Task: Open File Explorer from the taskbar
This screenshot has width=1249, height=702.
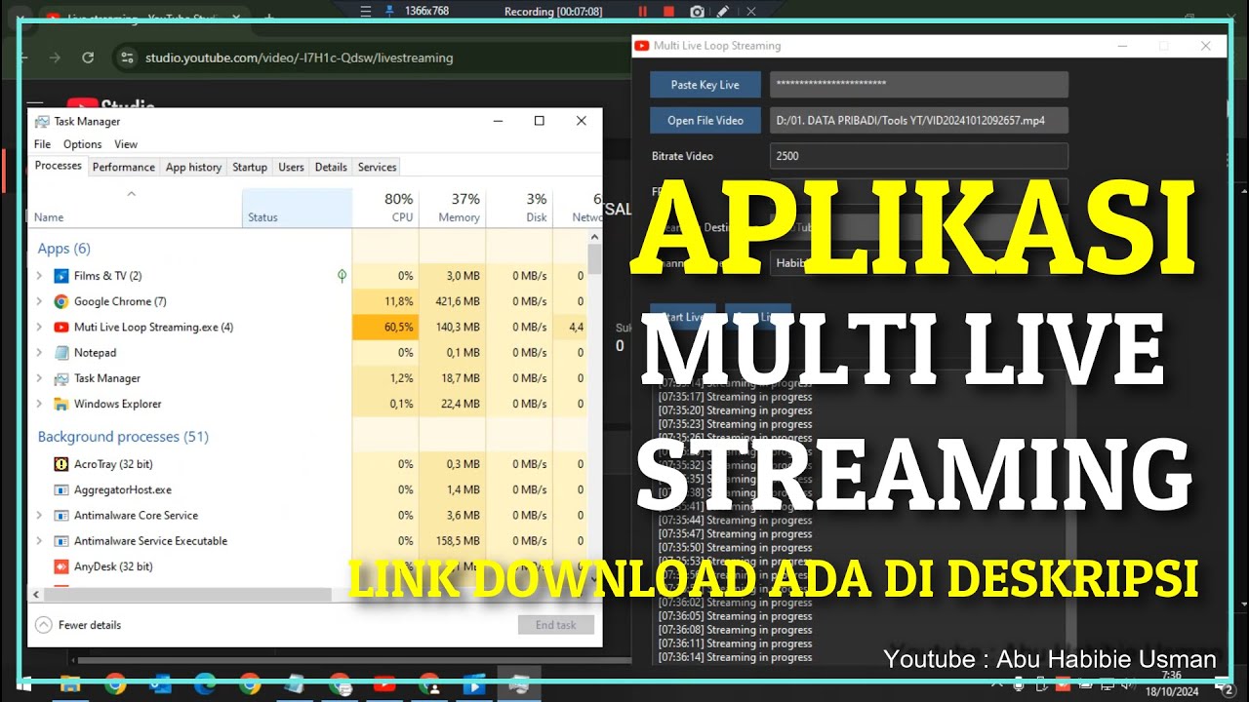Action: [x=71, y=684]
